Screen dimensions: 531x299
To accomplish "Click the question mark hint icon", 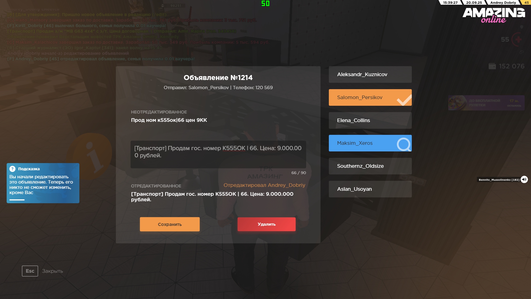I will [x=12, y=169].
